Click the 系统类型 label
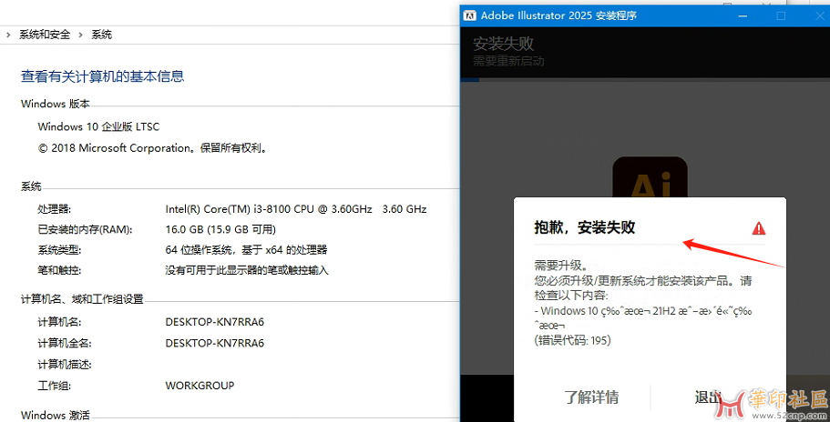Screen dimensions: 830x422 click(59, 250)
